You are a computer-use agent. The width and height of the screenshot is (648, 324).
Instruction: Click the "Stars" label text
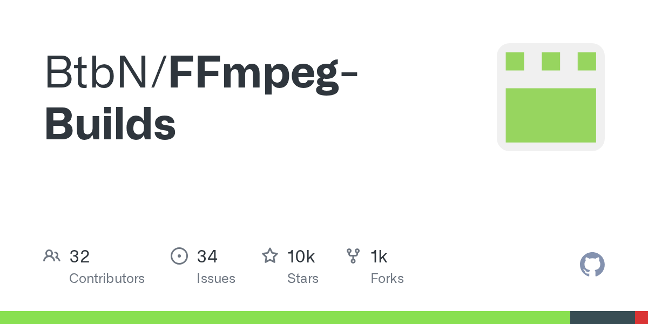click(303, 279)
